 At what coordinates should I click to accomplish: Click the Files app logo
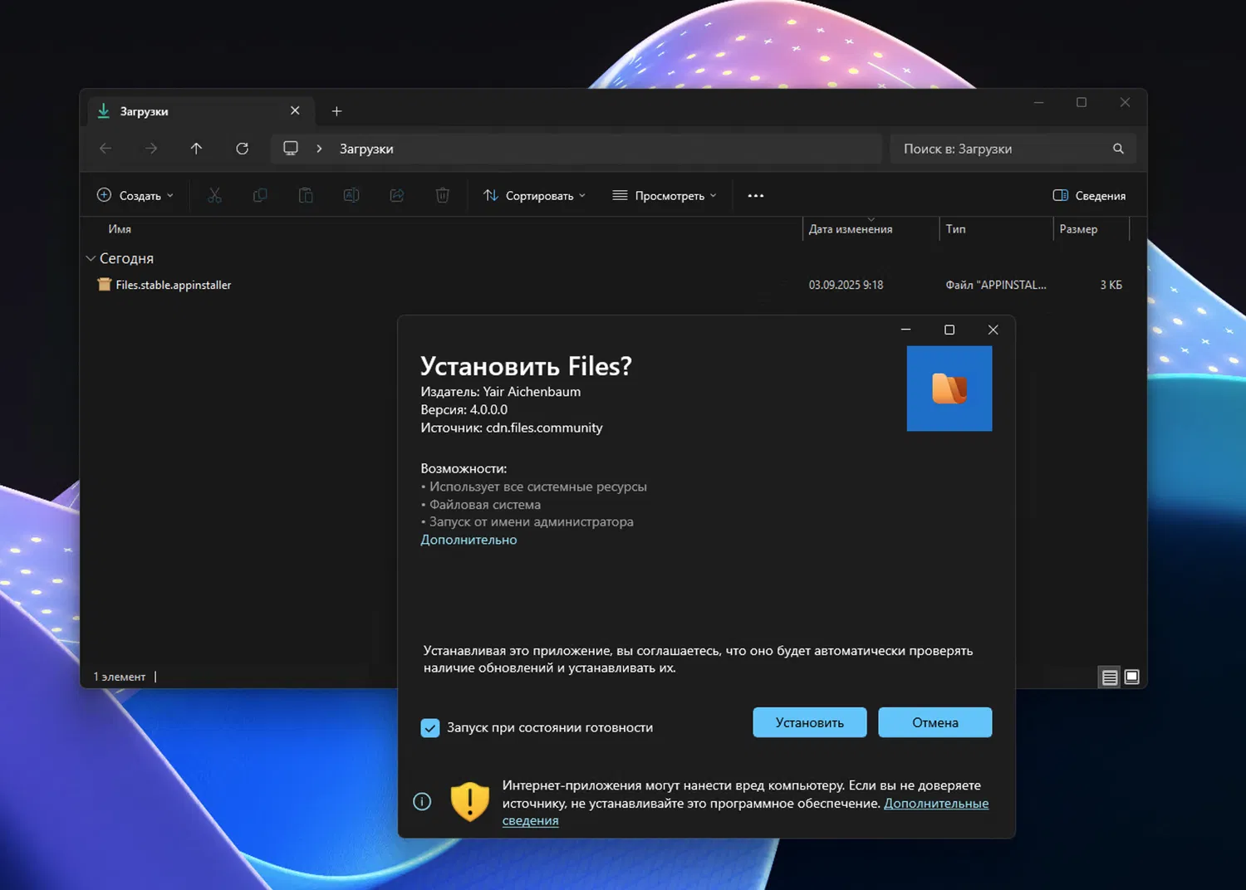(949, 389)
